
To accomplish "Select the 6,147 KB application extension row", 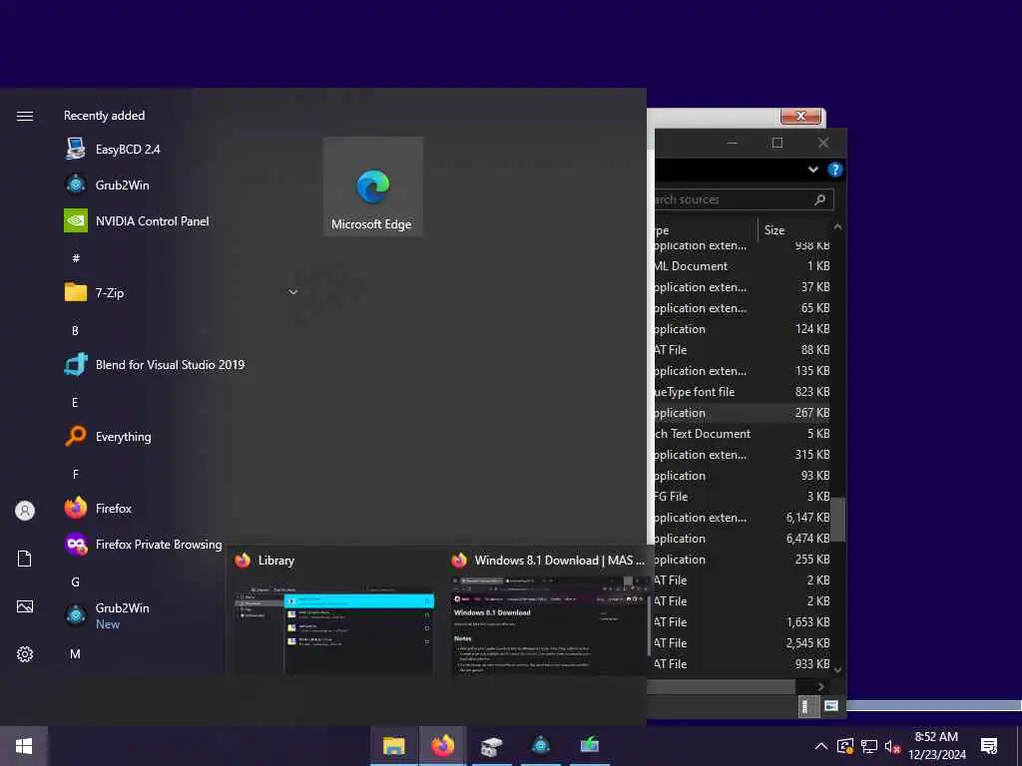I will coord(742,518).
